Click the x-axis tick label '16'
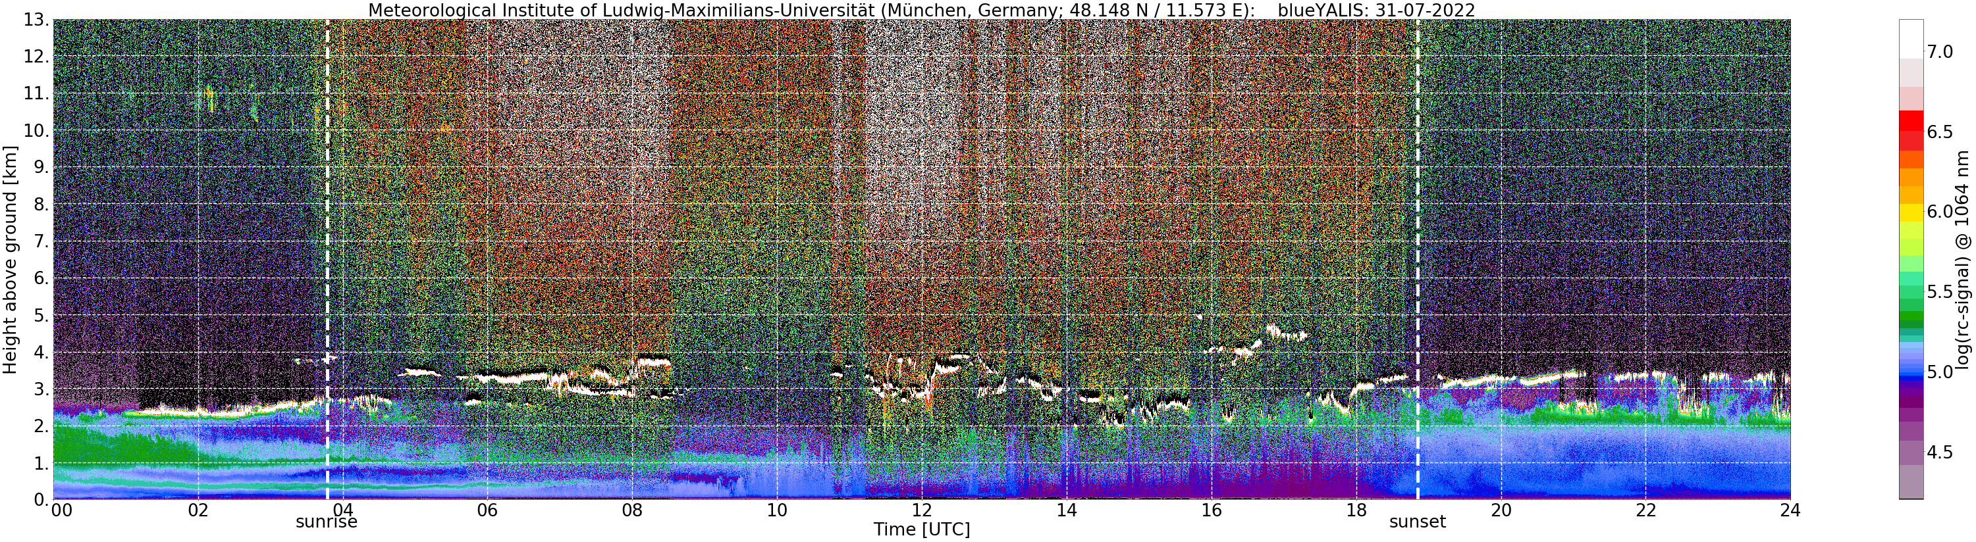1976x542 pixels. click(1212, 510)
